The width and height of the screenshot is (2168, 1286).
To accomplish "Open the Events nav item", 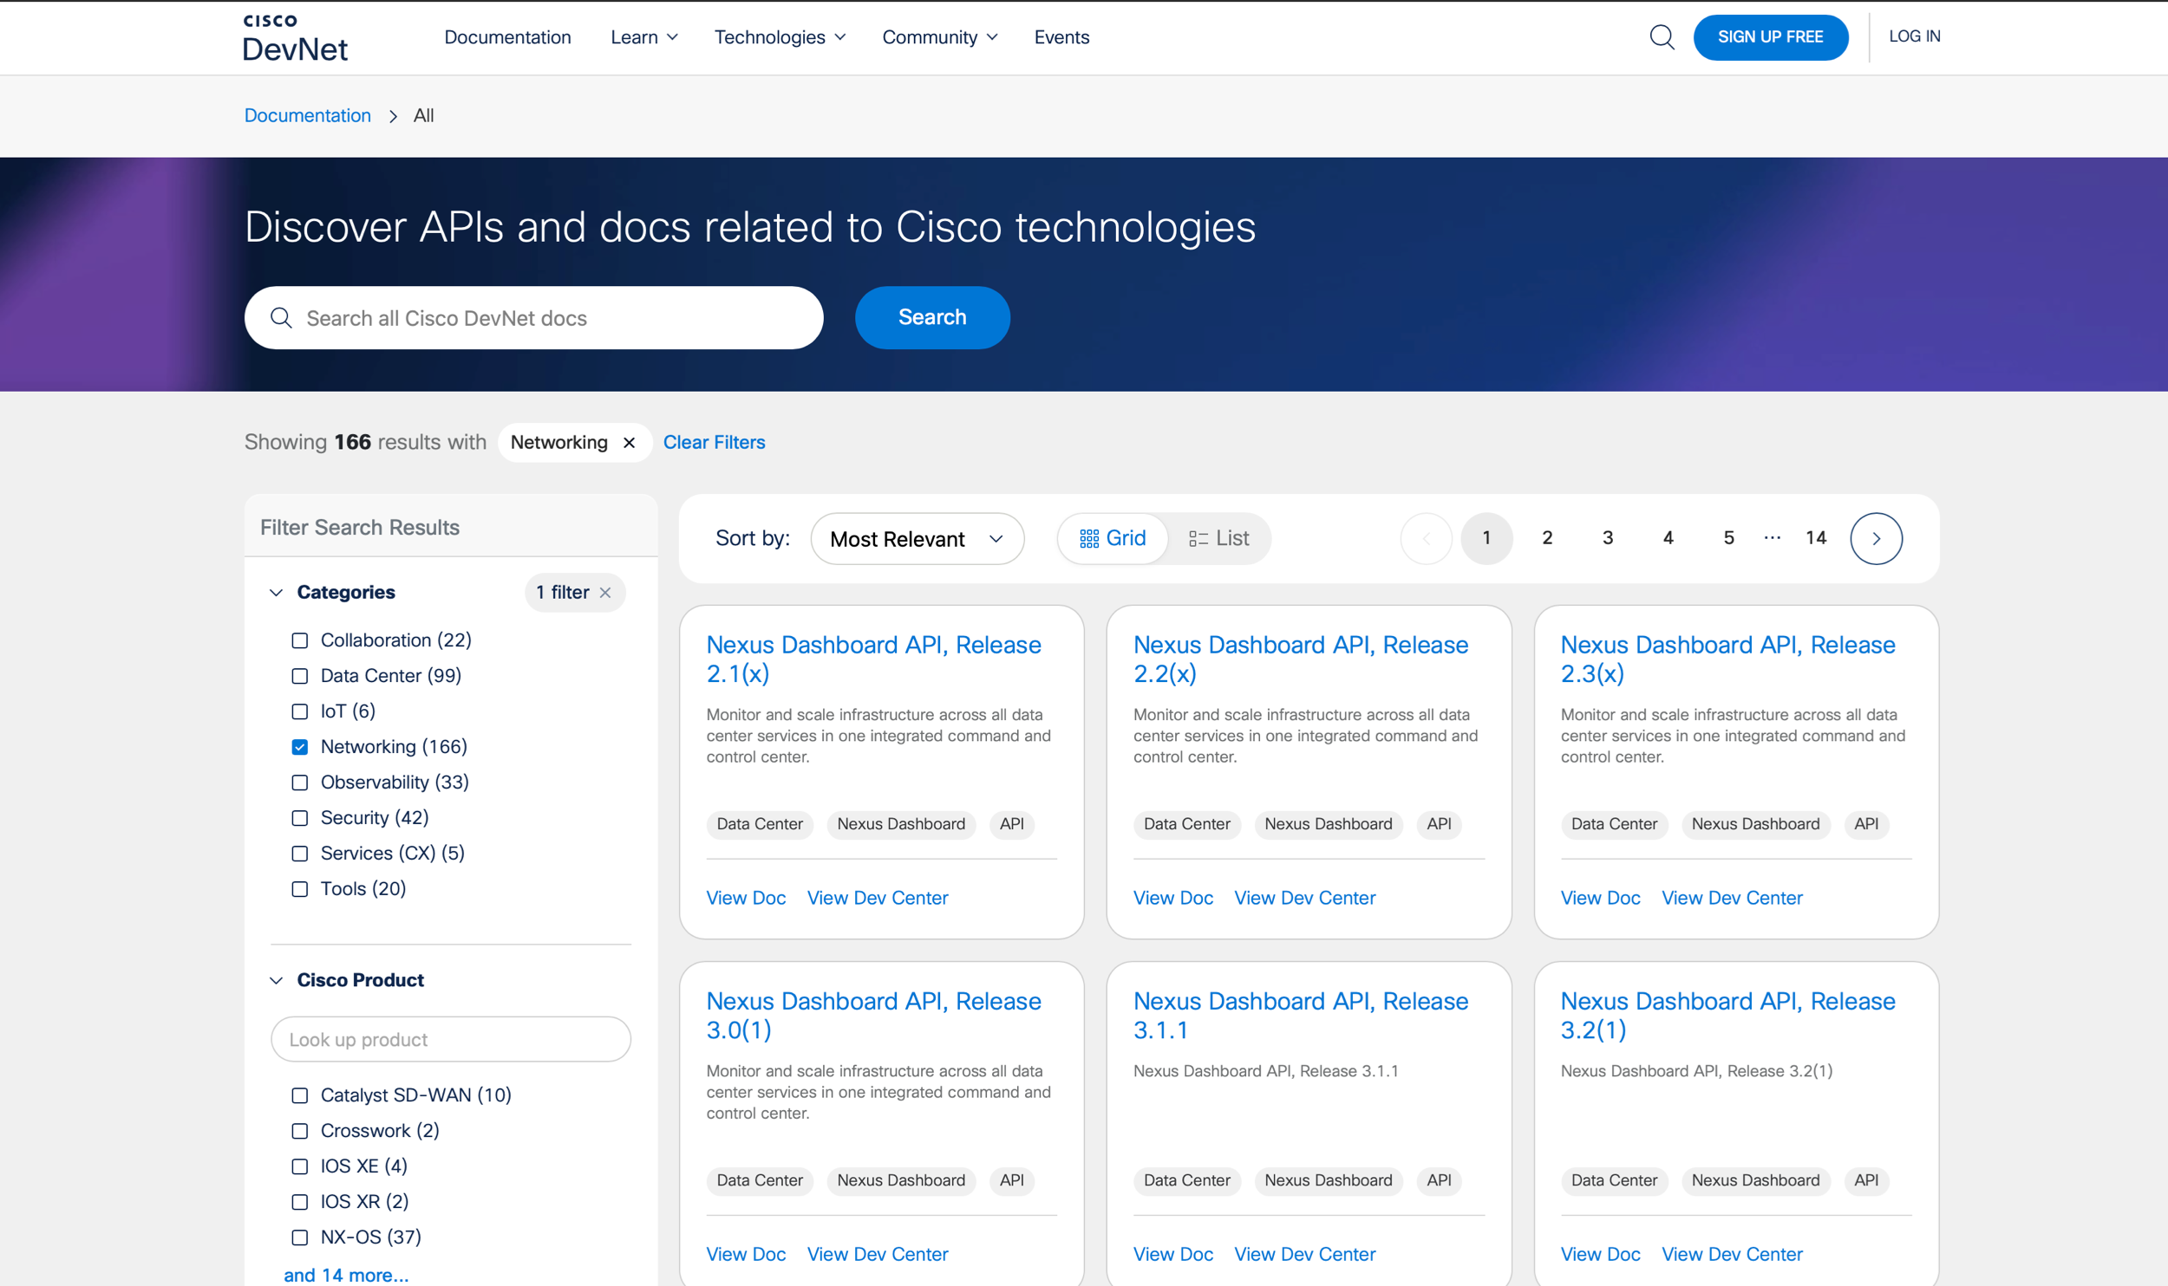I will [1061, 37].
